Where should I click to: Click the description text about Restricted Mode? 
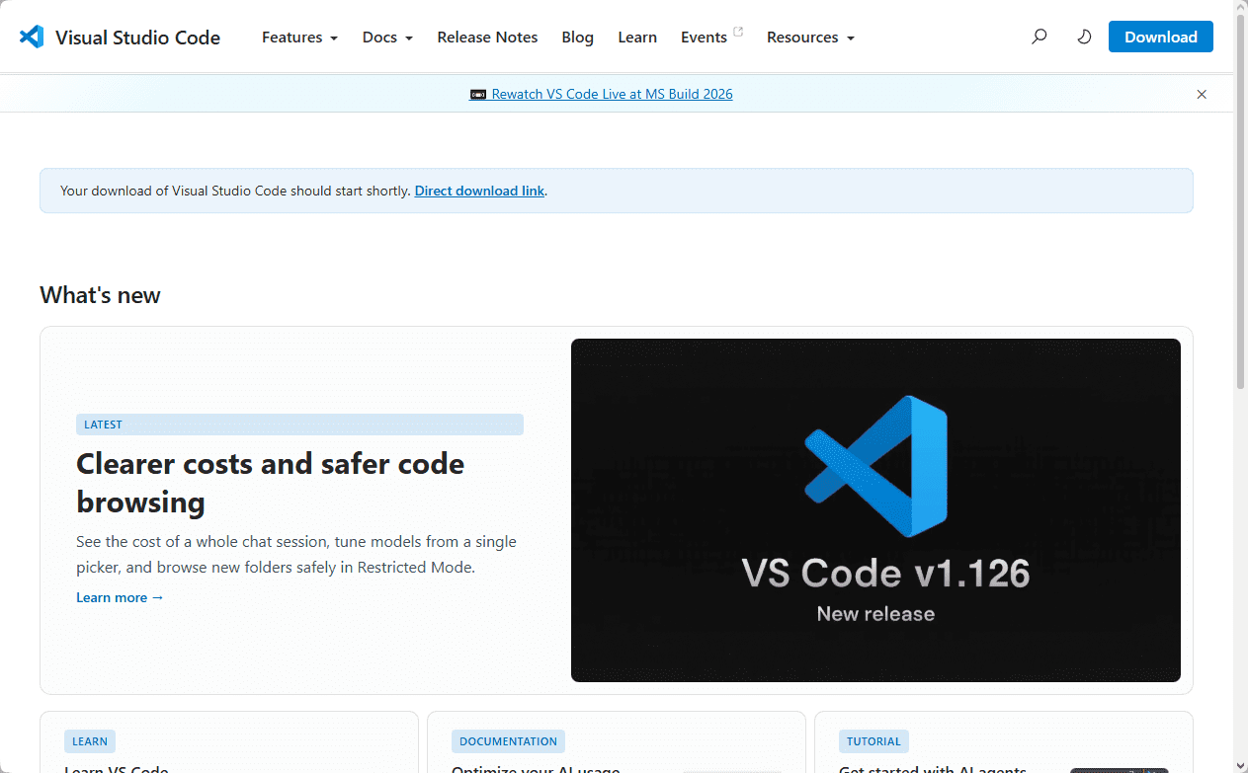[x=296, y=555]
